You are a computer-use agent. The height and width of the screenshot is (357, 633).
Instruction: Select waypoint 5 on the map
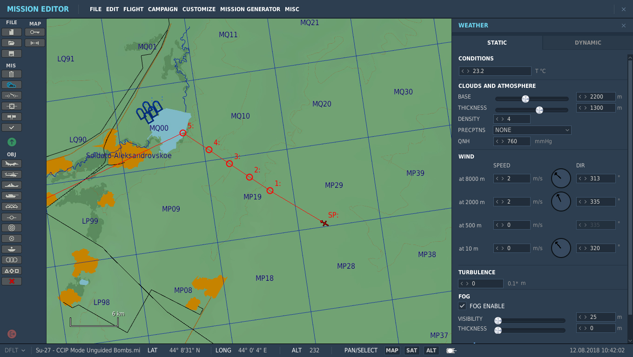(x=183, y=133)
